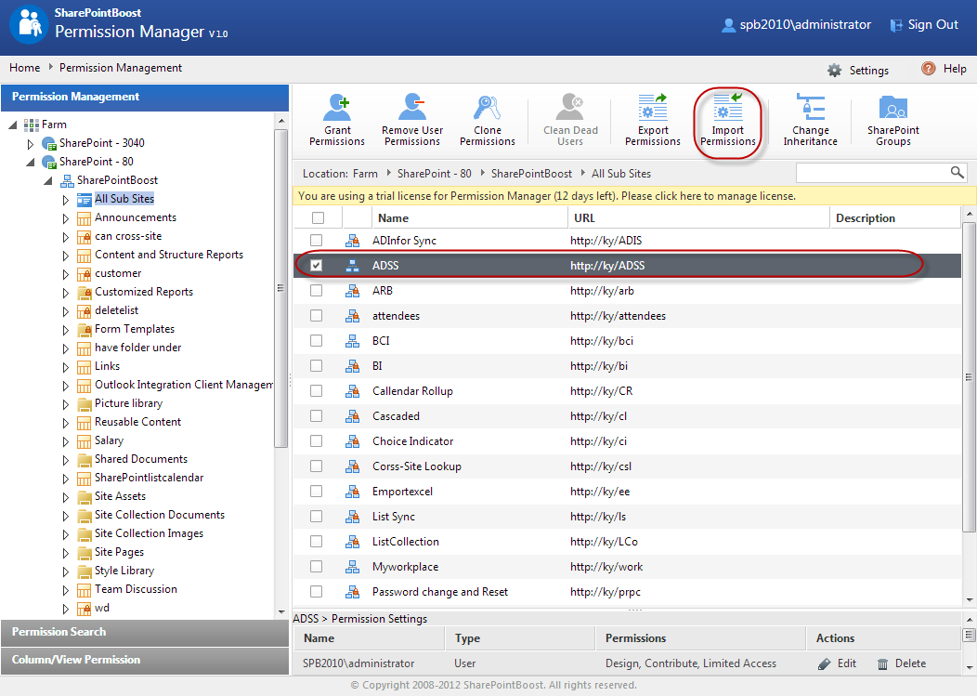This screenshot has width=977, height=696.
Task: Focus the search input field
Action: 873,173
